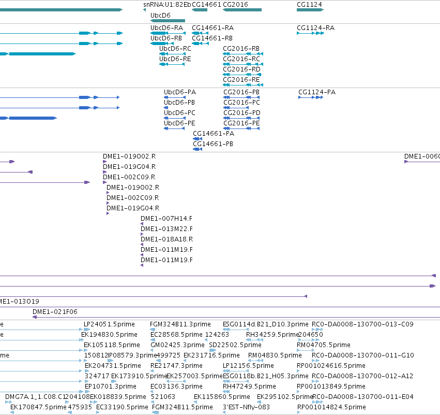Click the CG14661-RA transcript label

pos(213,28)
